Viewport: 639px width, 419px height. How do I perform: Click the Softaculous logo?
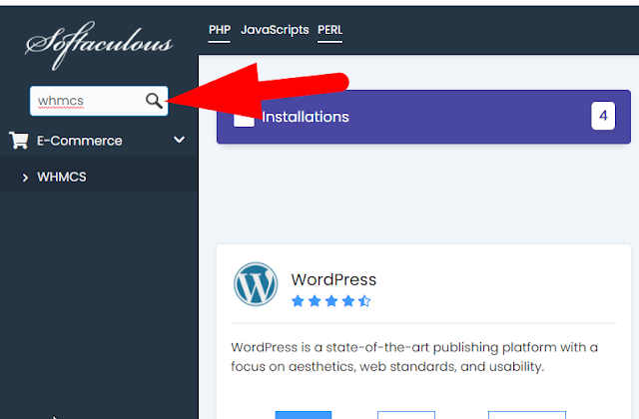point(99,45)
